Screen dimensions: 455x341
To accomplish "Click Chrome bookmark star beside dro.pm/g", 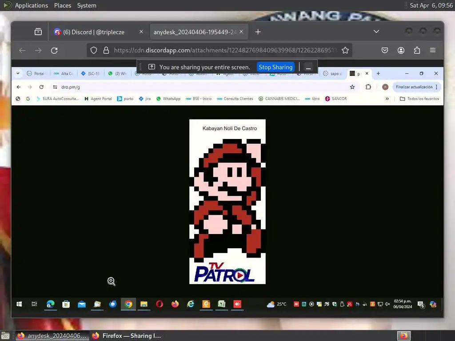I will coord(352,87).
